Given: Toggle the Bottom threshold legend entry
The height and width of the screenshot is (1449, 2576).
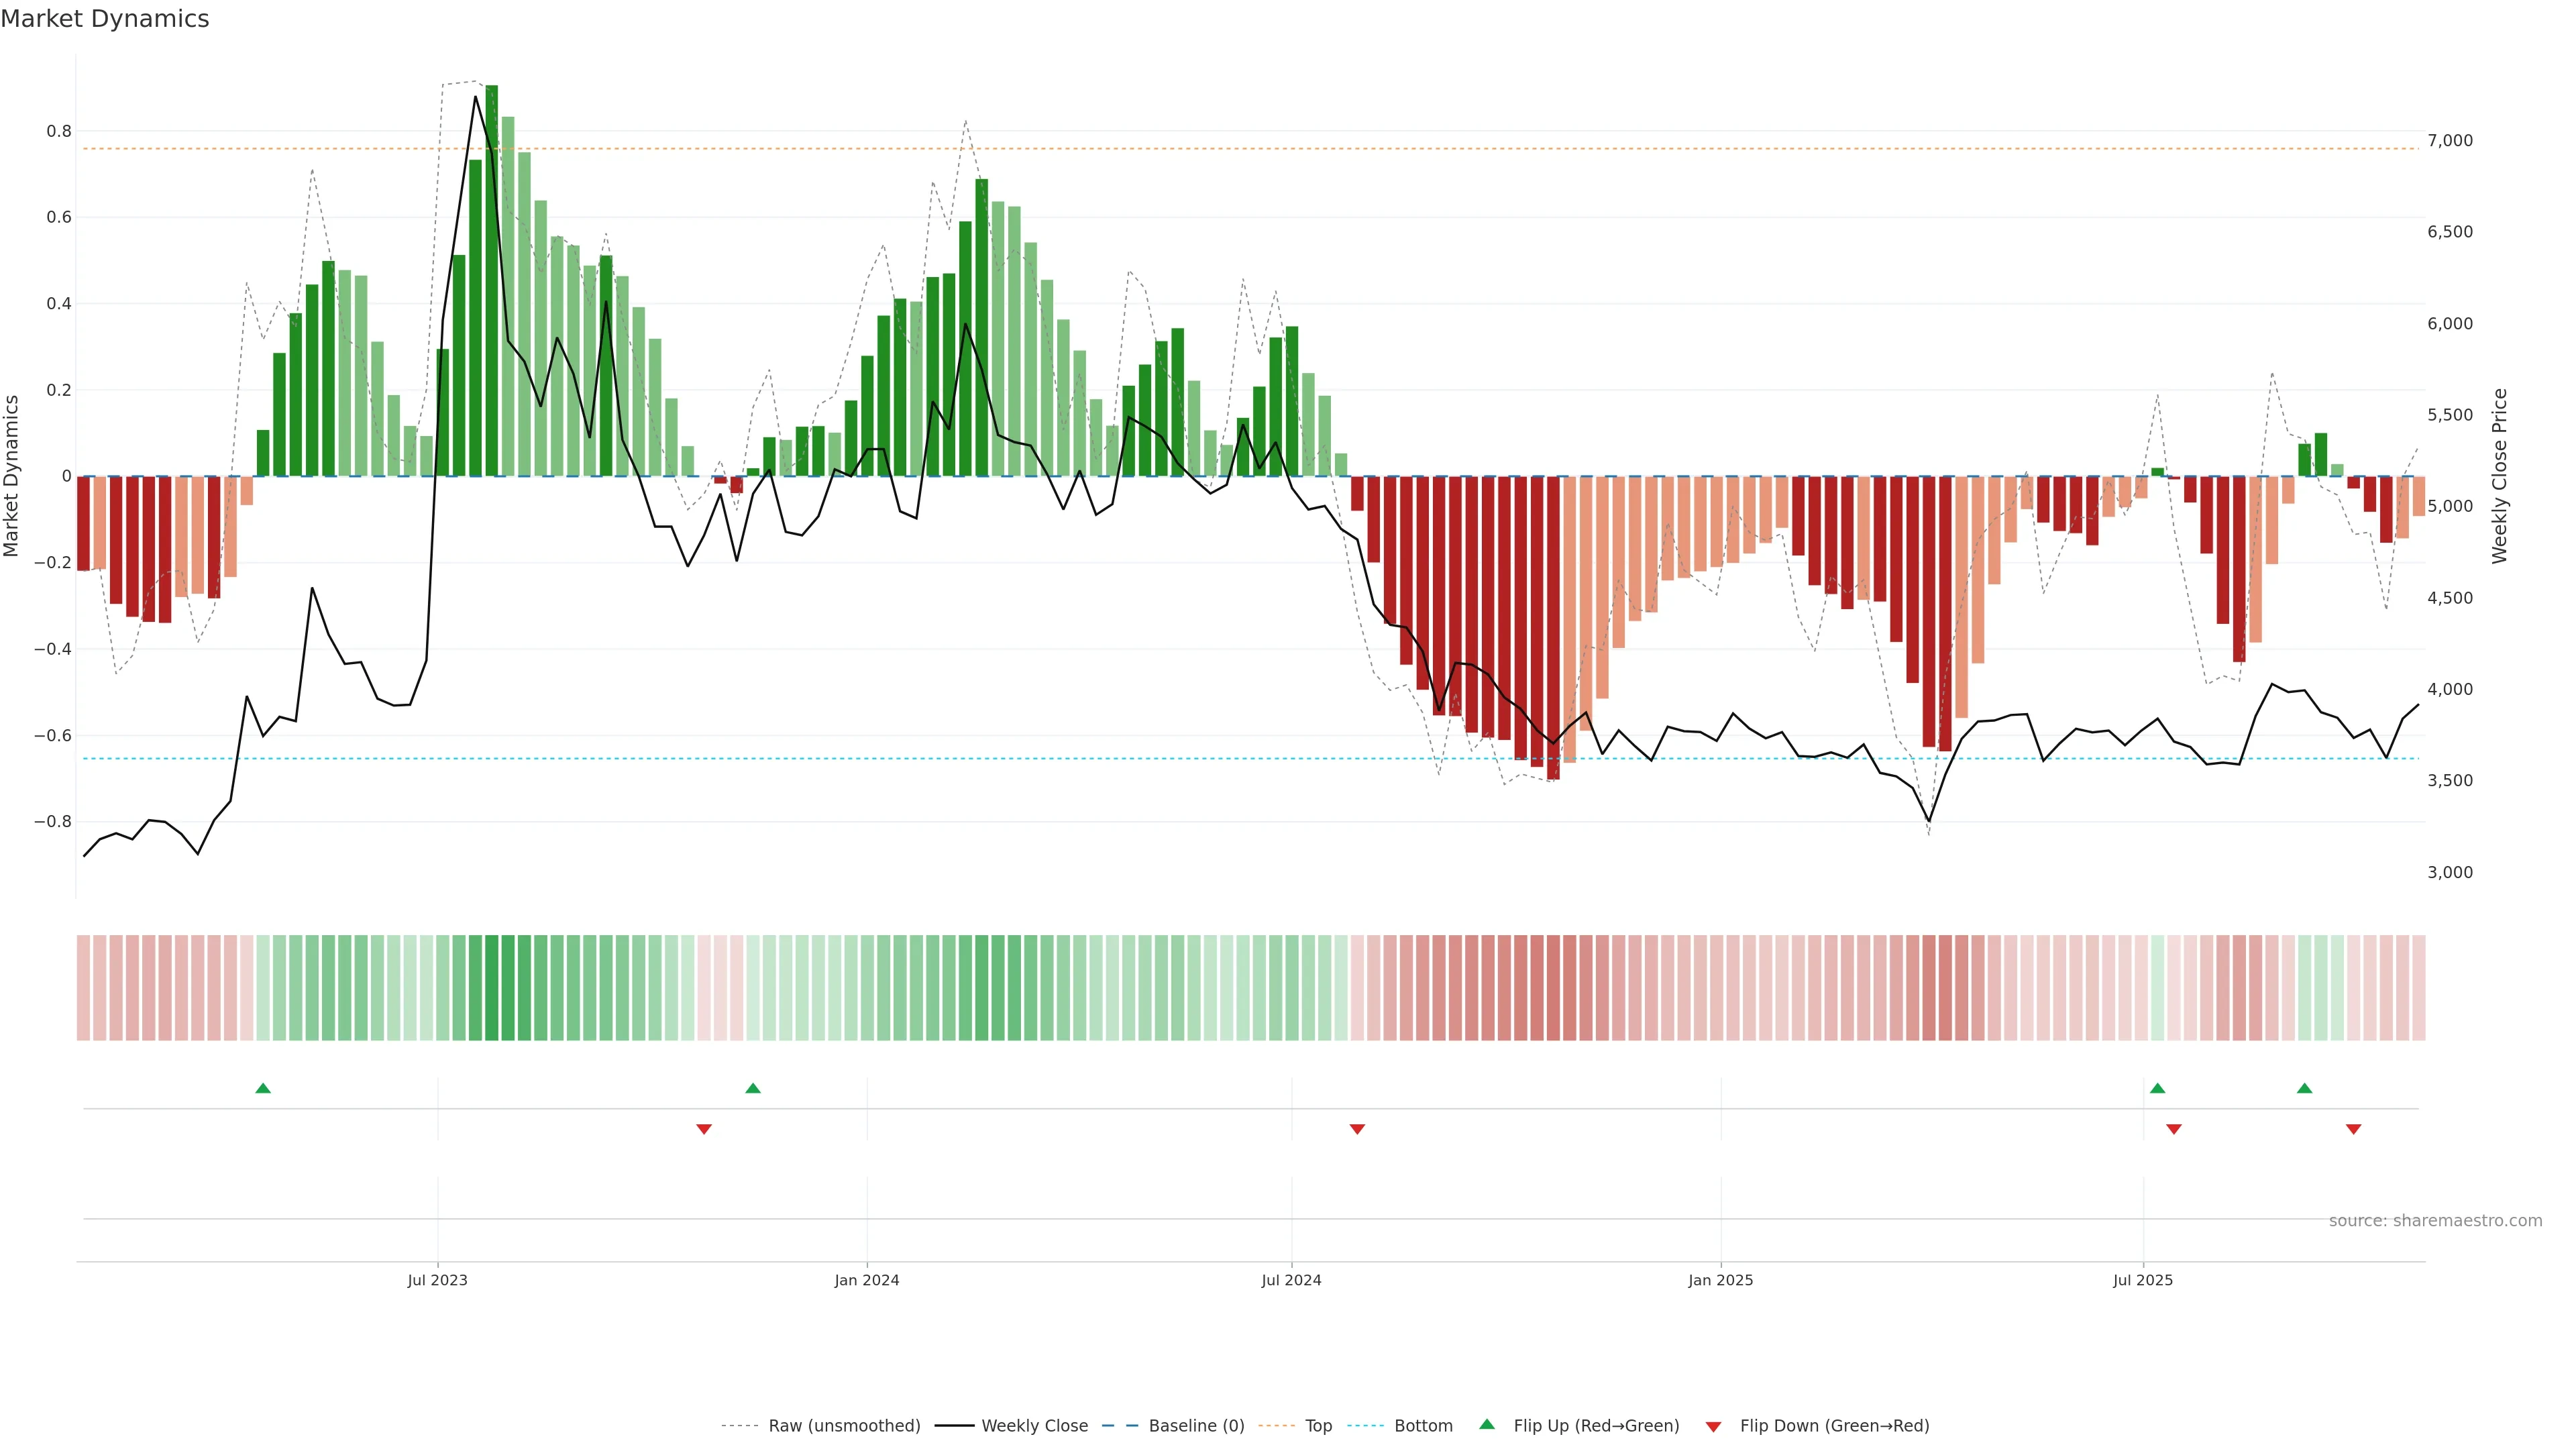Looking at the screenshot, I should coord(1423,1426).
